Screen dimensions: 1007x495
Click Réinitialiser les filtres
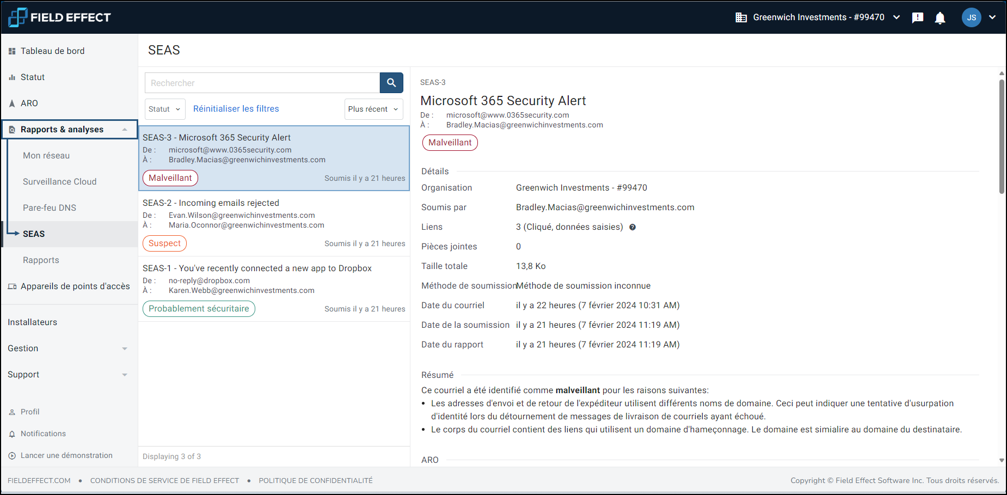click(236, 109)
